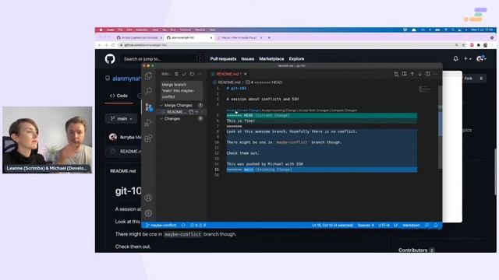Open the Help menu in macOS menu bar
Screen dimensions: 499x280
click(212, 30)
